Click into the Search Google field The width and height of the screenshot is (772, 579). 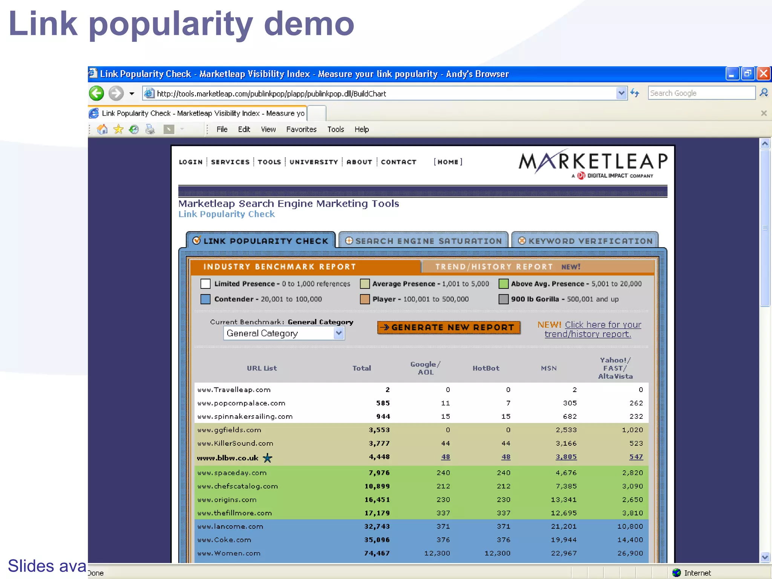pyautogui.click(x=701, y=93)
